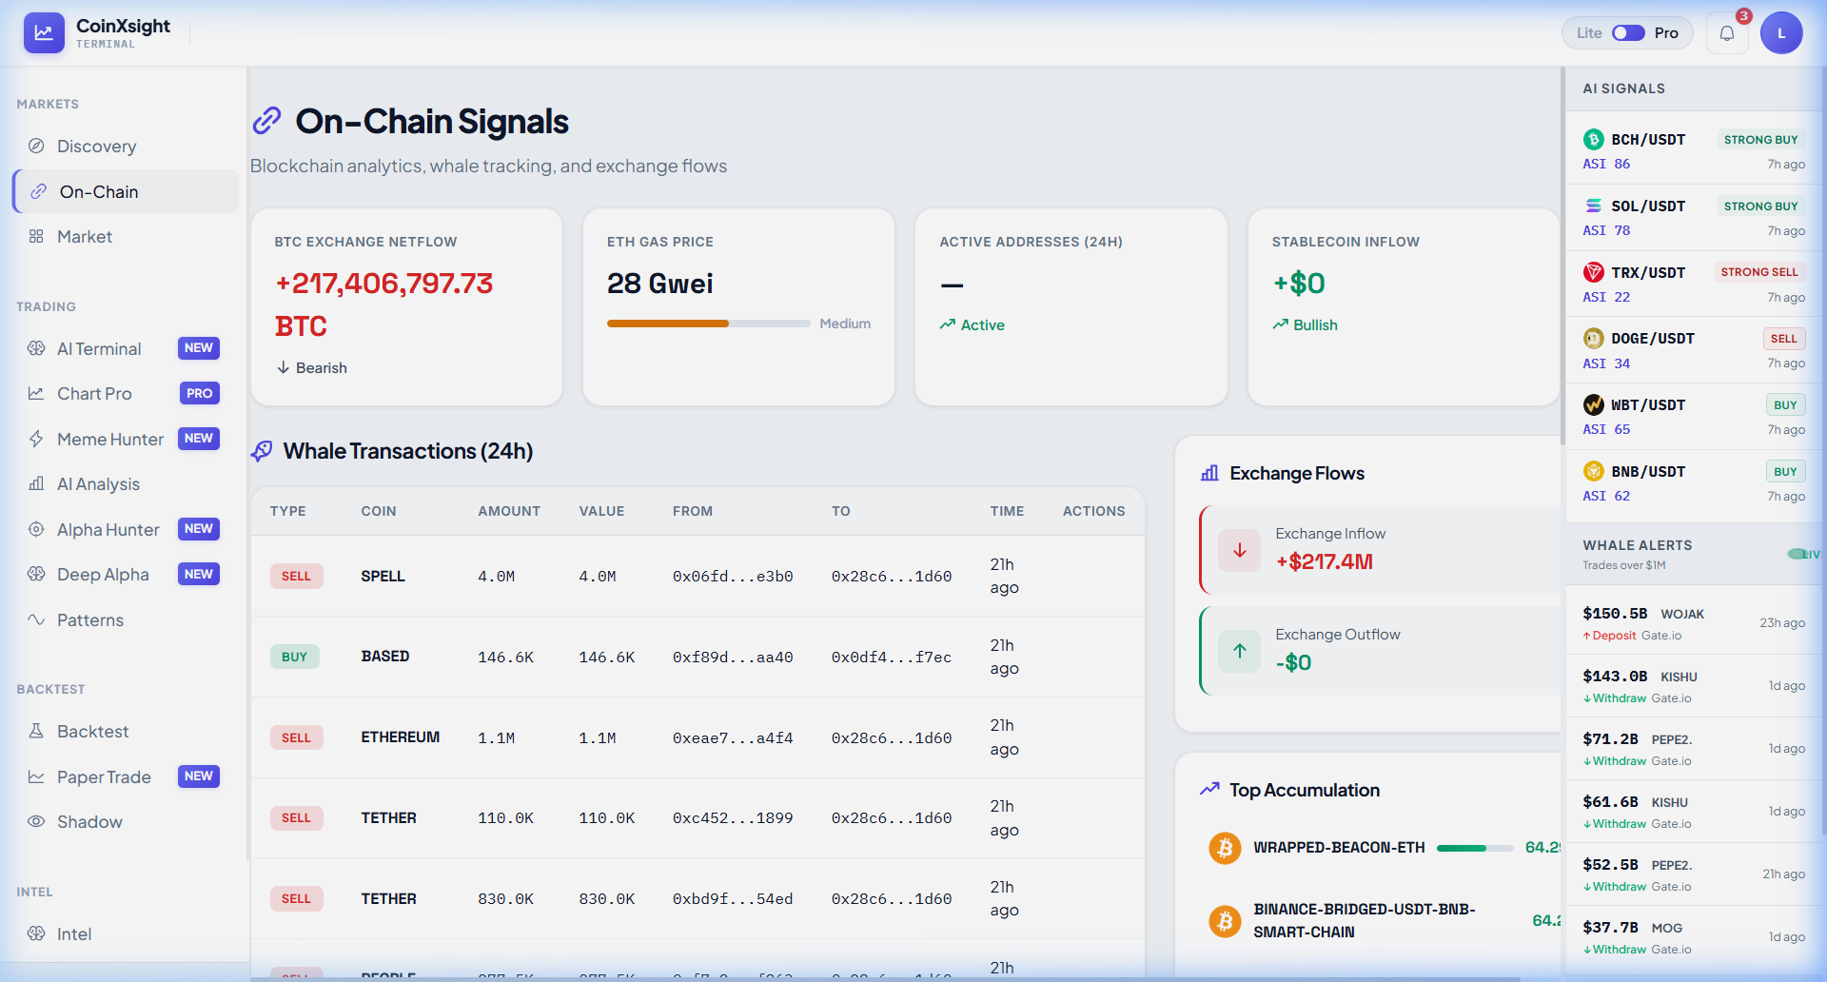This screenshot has width=1827, height=982.
Task: Open Discovery in the sidebar
Action: (x=126, y=147)
